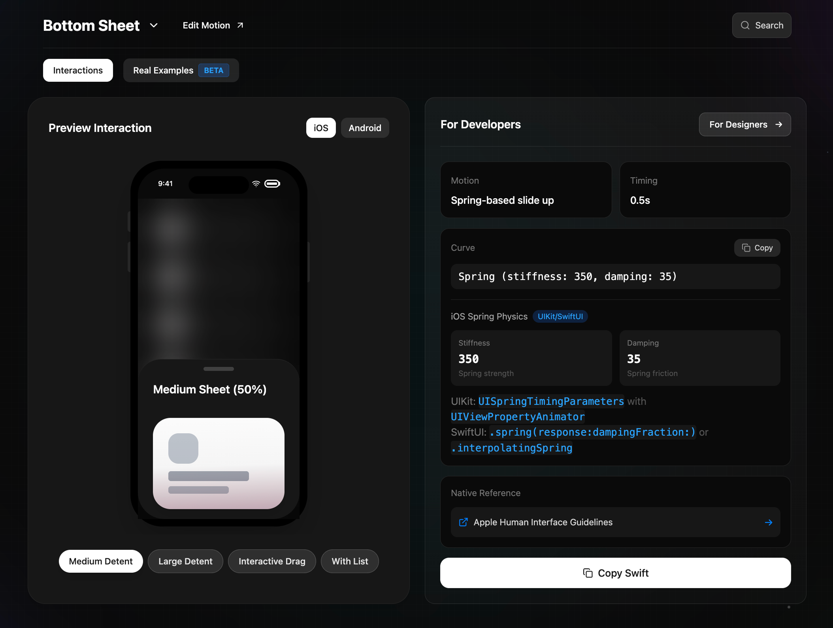Screen dimensions: 833x628
Task: Open Apple Human Interface Guidelines reference
Action: (615, 522)
